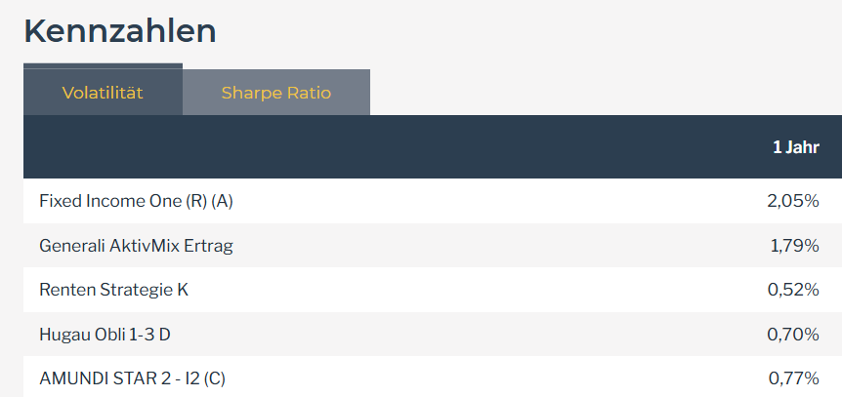This screenshot has height=397, width=842.
Task: Click the 0,52% volatility value
Action: [x=793, y=290]
